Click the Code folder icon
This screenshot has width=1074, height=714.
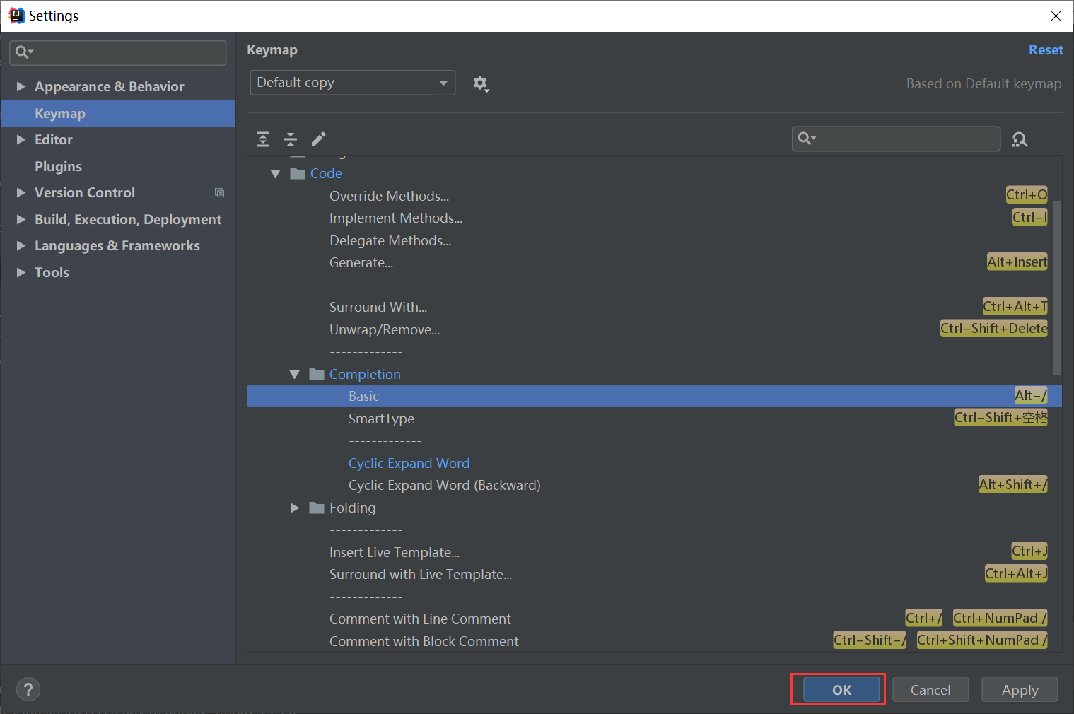click(298, 173)
